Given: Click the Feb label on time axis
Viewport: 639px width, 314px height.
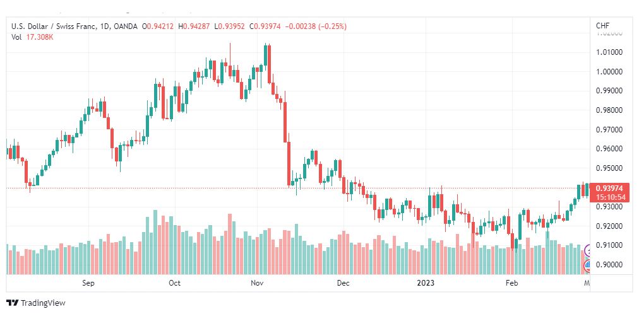Looking at the screenshot, I should pos(512,283).
